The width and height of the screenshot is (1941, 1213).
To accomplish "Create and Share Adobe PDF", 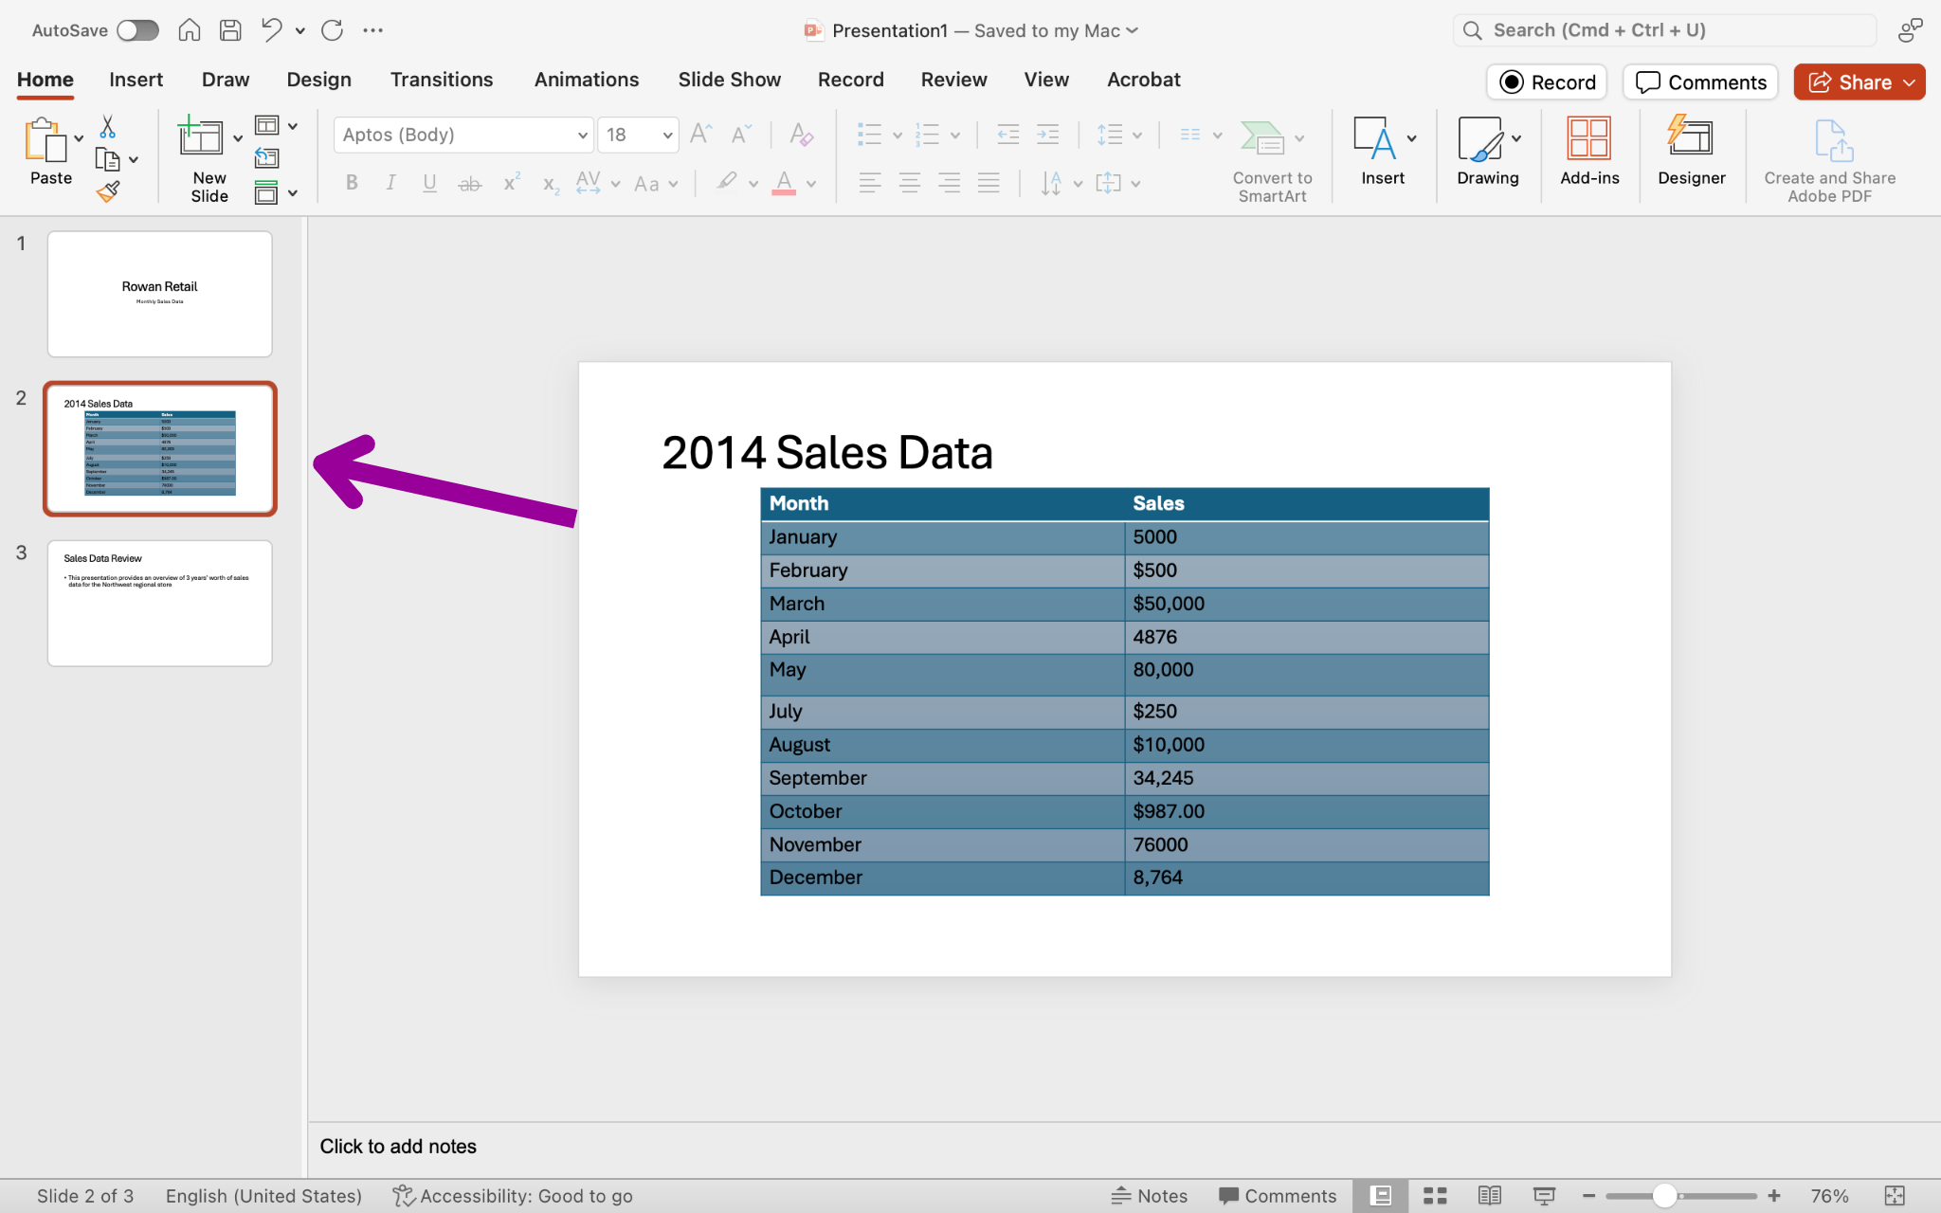I will pos(1829,160).
